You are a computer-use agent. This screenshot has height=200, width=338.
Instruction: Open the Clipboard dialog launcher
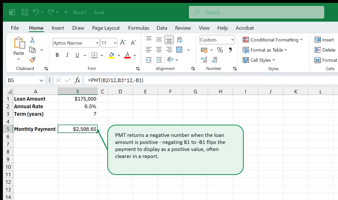46,69
